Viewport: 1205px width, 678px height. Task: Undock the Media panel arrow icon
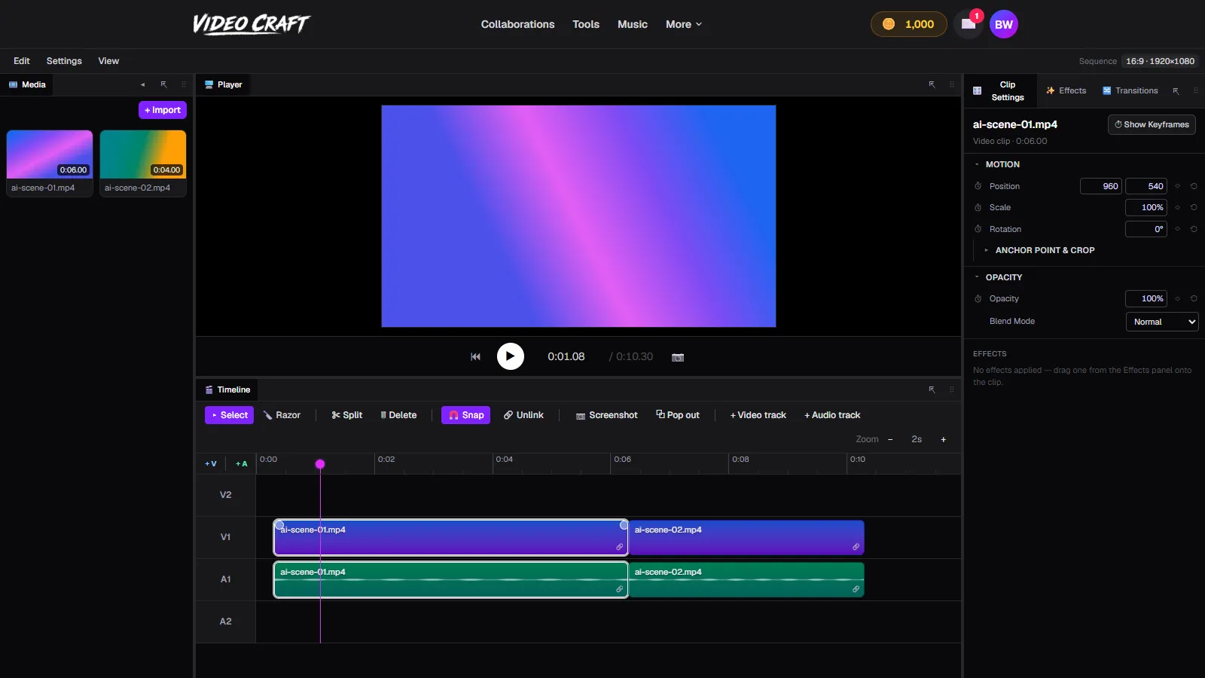[163, 84]
